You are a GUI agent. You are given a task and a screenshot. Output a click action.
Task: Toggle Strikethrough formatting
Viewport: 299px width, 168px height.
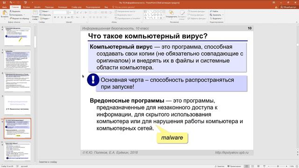pos(69,17)
